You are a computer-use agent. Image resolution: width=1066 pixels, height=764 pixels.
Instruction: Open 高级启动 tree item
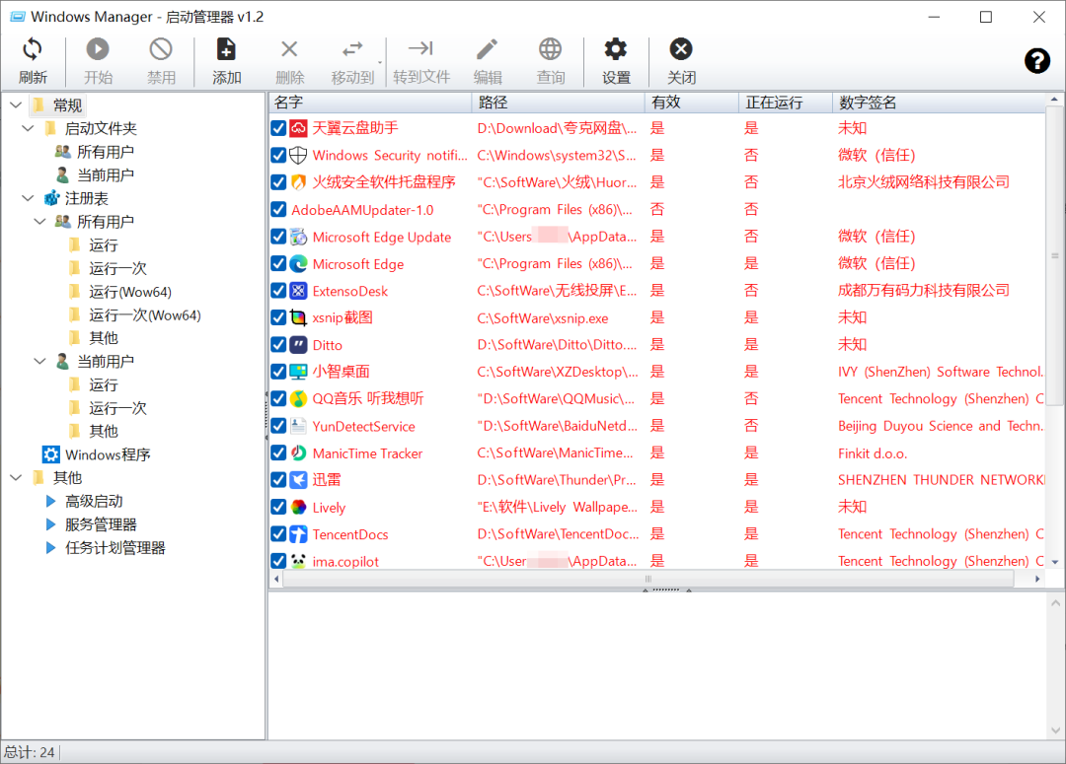(x=94, y=501)
